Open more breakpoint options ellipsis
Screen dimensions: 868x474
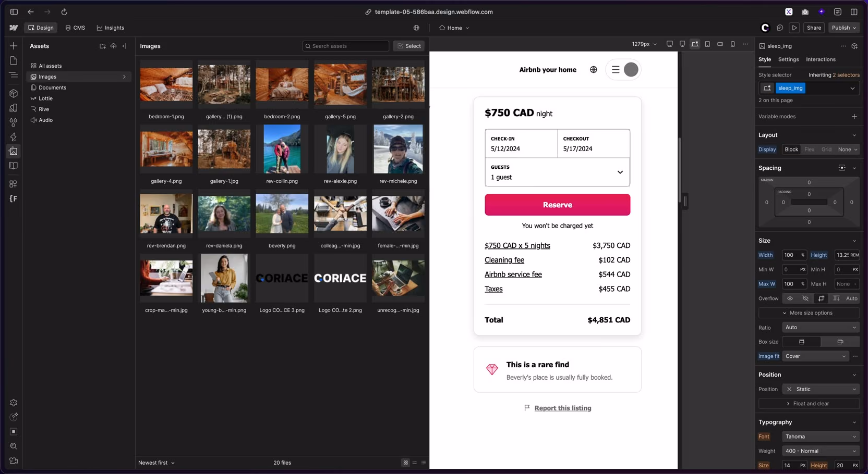745,44
